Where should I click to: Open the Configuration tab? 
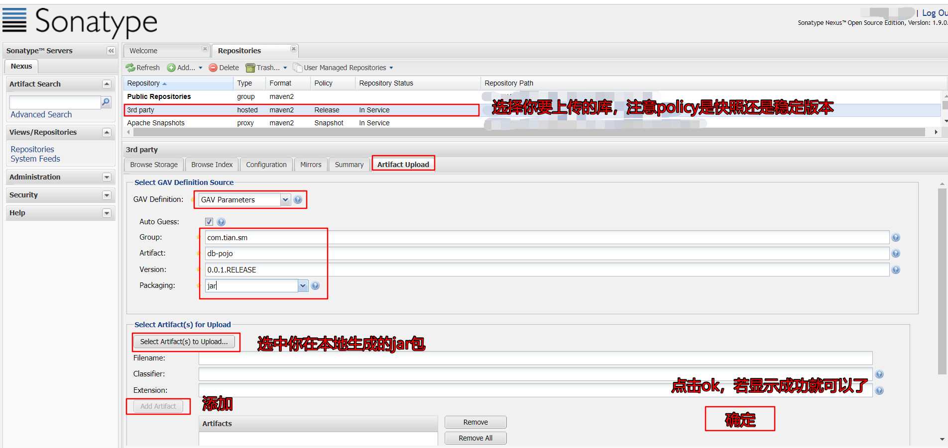coord(266,165)
